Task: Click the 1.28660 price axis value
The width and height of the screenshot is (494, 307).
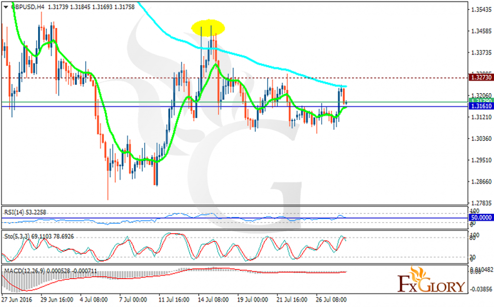Action: pyautogui.click(x=481, y=182)
